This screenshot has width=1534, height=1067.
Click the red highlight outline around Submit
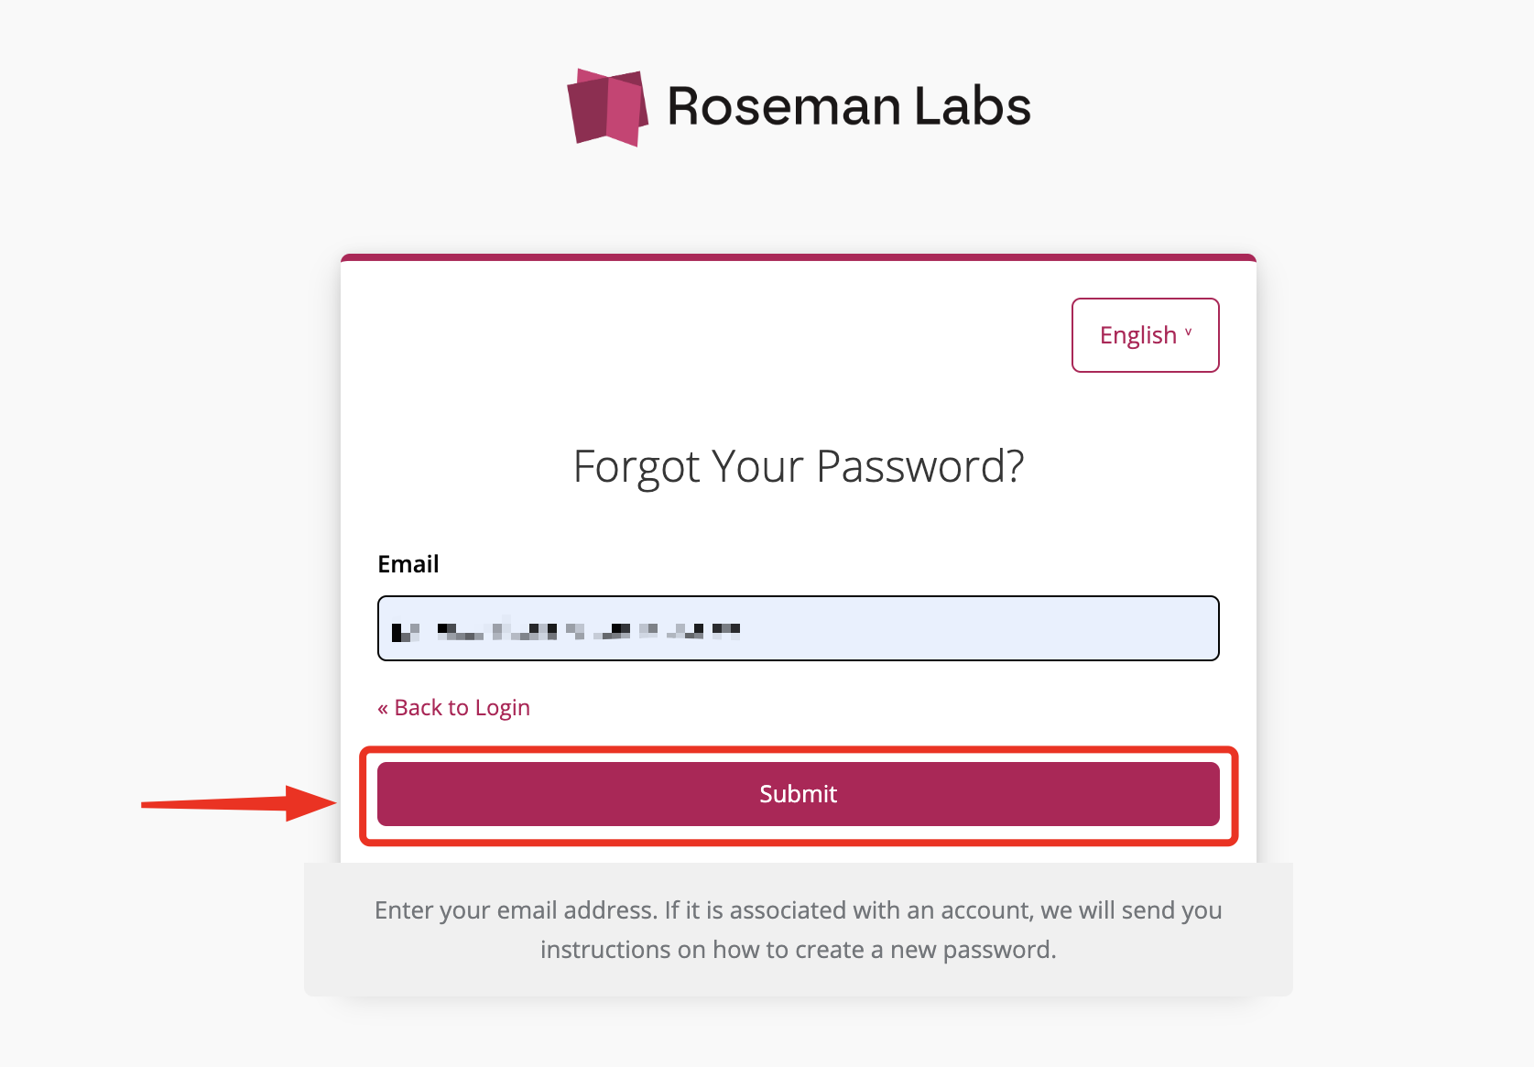[x=798, y=751]
